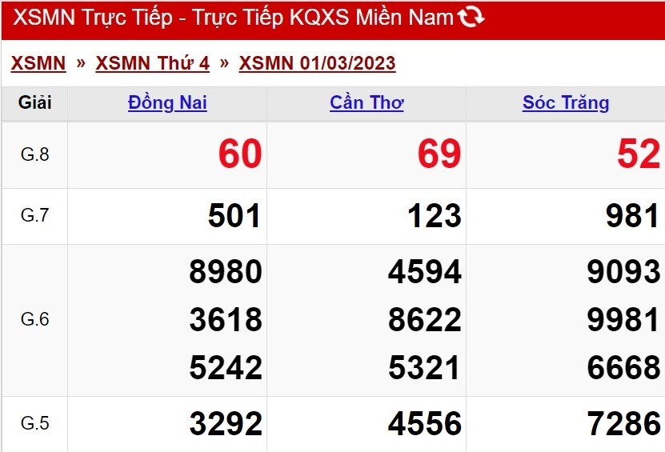The height and width of the screenshot is (452, 665).
Task: Select Cần Thơ G.8 result 69
Action: click(439, 154)
